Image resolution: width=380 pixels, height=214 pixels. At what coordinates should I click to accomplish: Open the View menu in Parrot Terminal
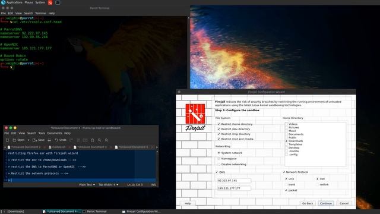[x=18, y=13]
